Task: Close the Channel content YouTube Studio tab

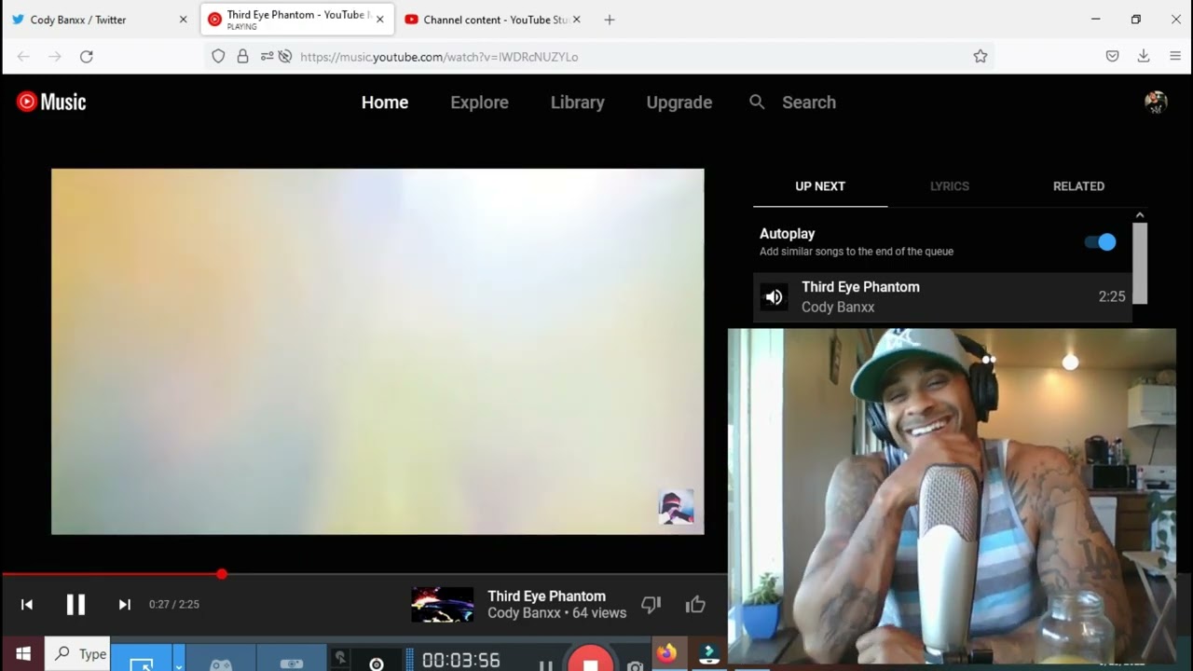Action: tap(576, 20)
